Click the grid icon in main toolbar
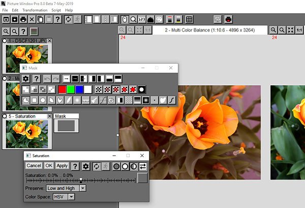This screenshot has width=305, height=208. (x=189, y=19)
